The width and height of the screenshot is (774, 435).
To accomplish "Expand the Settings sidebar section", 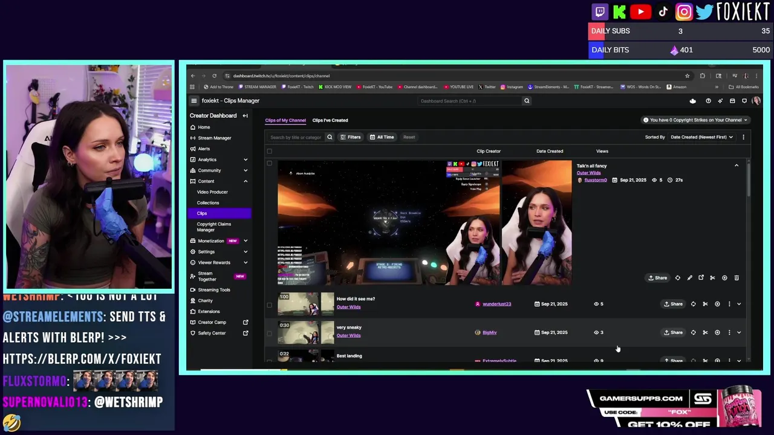I will (246, 252).
